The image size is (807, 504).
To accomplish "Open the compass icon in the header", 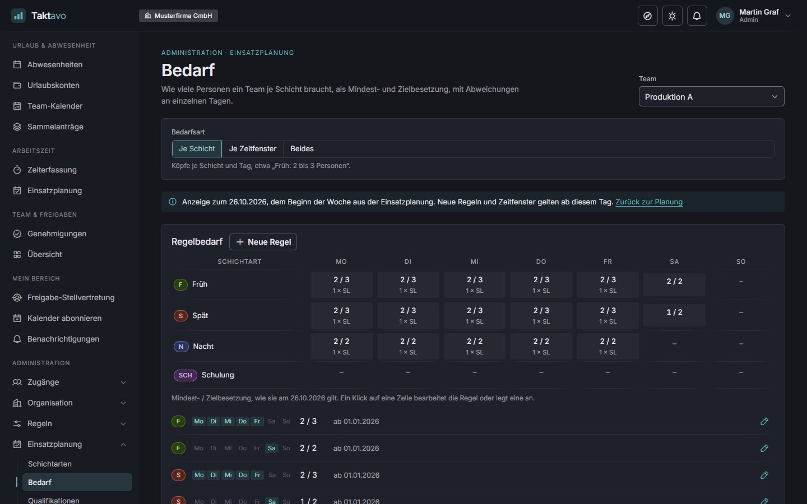I will (x=648, y=16).
